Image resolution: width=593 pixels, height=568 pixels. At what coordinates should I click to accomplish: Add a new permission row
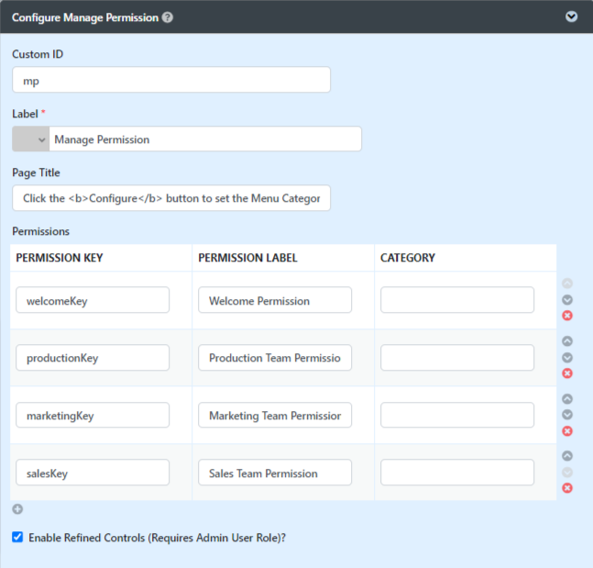17,509
